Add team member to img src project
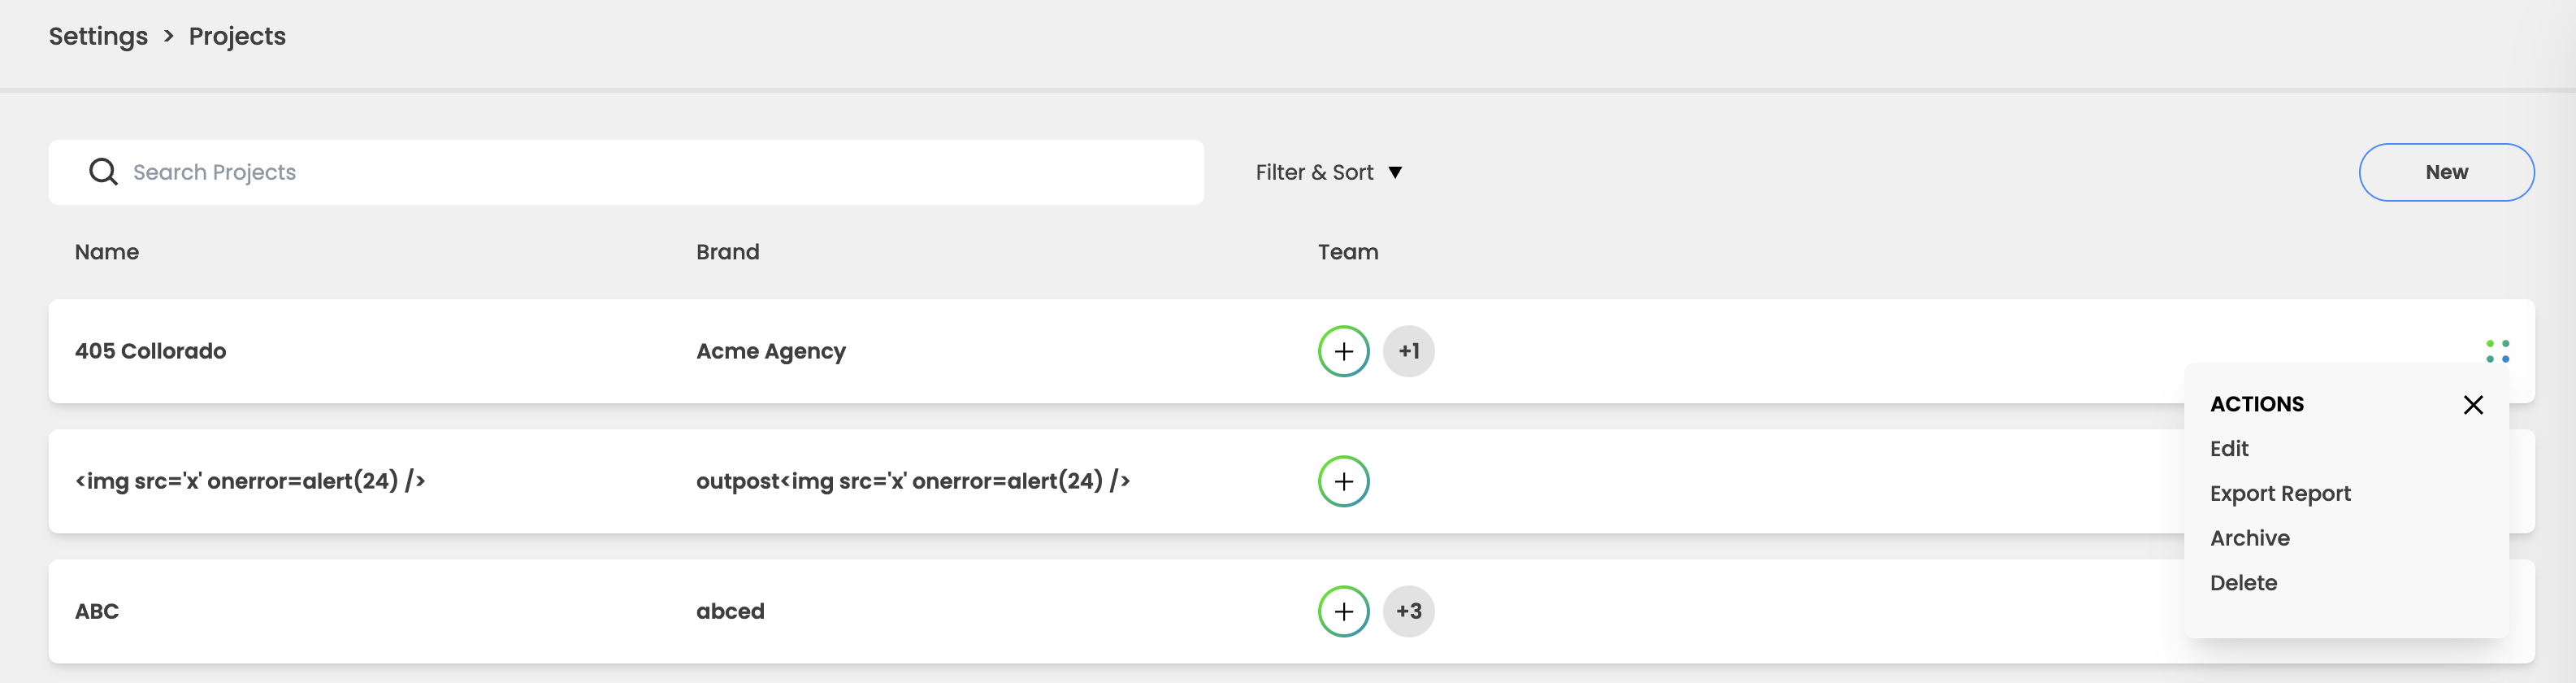Screen dimensions: 2576x683 point(1343,481)
